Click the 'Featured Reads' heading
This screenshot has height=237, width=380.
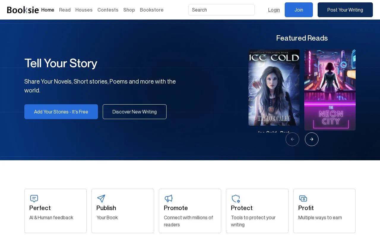[x=302, y=38]
